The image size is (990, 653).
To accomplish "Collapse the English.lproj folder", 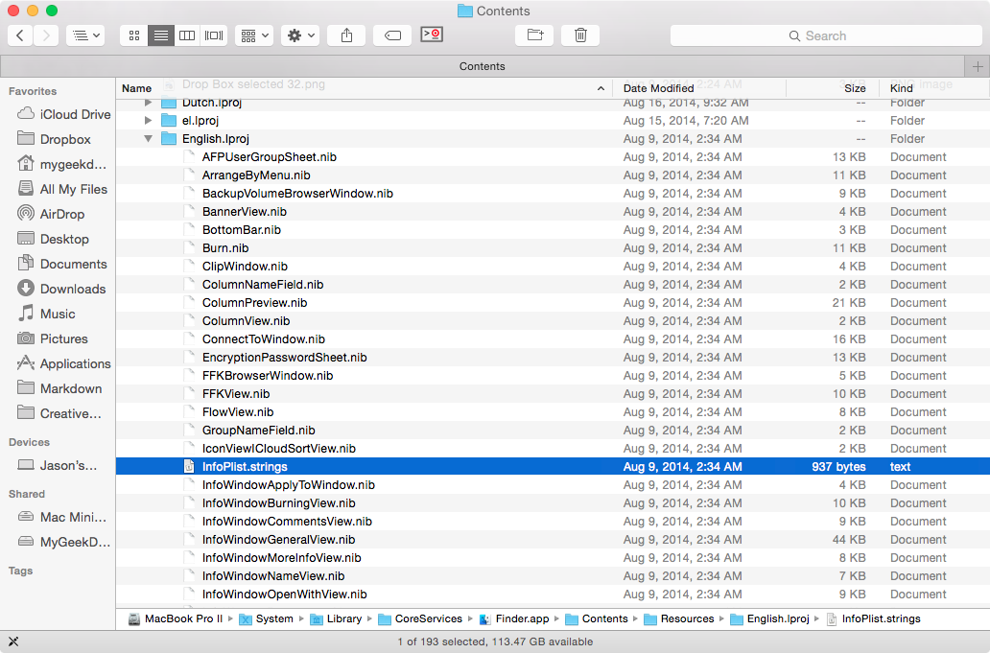I will click(148, 139).
